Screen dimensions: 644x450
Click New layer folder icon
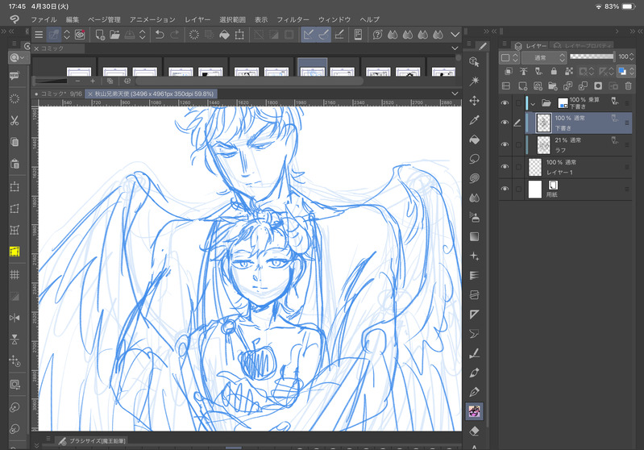click(x=552, y=86)
